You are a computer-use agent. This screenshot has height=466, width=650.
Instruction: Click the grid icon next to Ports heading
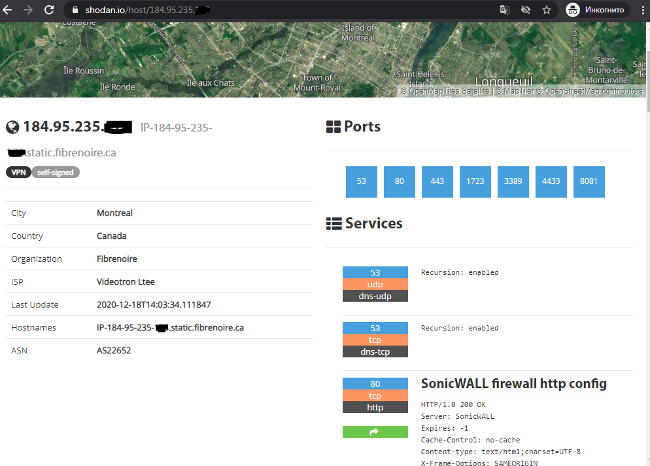(332, 126)
